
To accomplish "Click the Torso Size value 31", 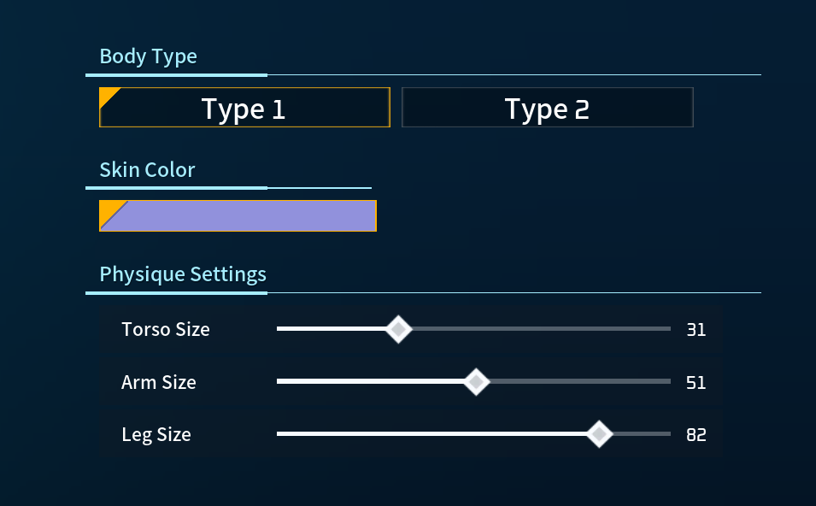I will click(696, 329).
